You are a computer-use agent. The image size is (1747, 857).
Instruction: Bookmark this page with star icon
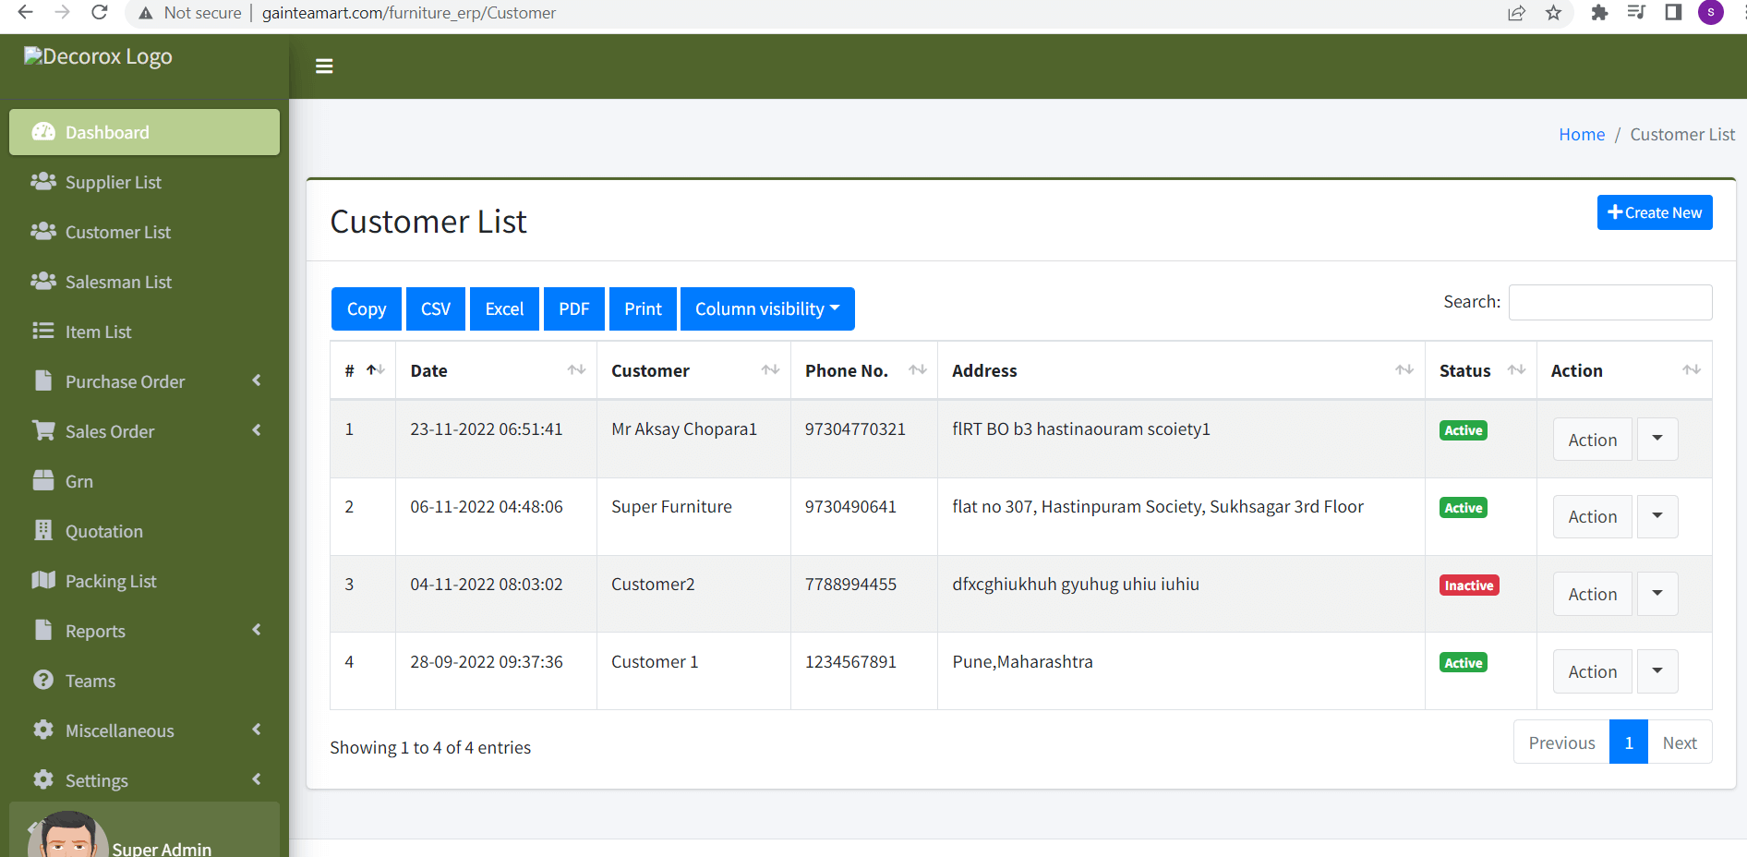point(1553,13)
